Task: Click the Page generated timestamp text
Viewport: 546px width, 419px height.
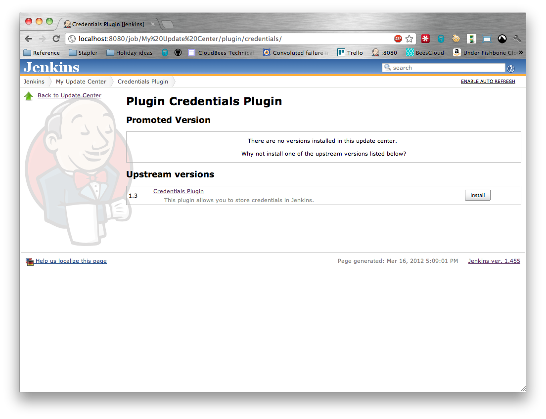Action: pyautogui.click(x=398, y=261)
